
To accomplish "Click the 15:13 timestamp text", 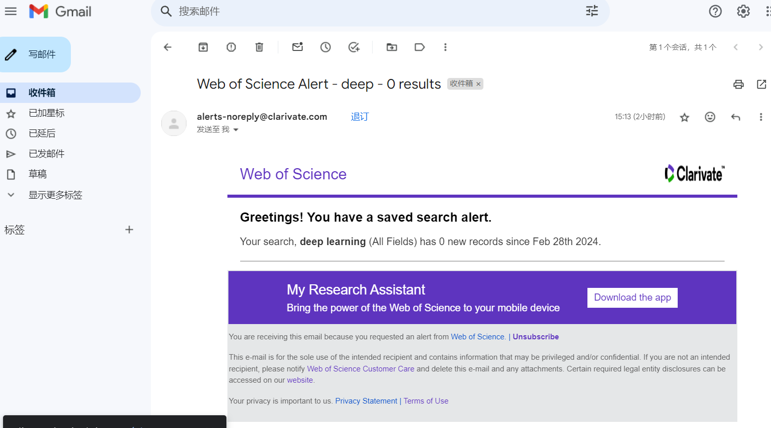I will (x=640, y=117).
